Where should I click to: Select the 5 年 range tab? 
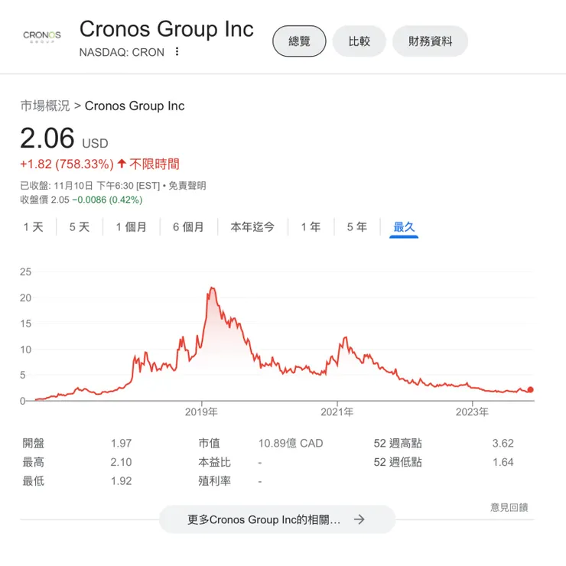click(357, 227)
